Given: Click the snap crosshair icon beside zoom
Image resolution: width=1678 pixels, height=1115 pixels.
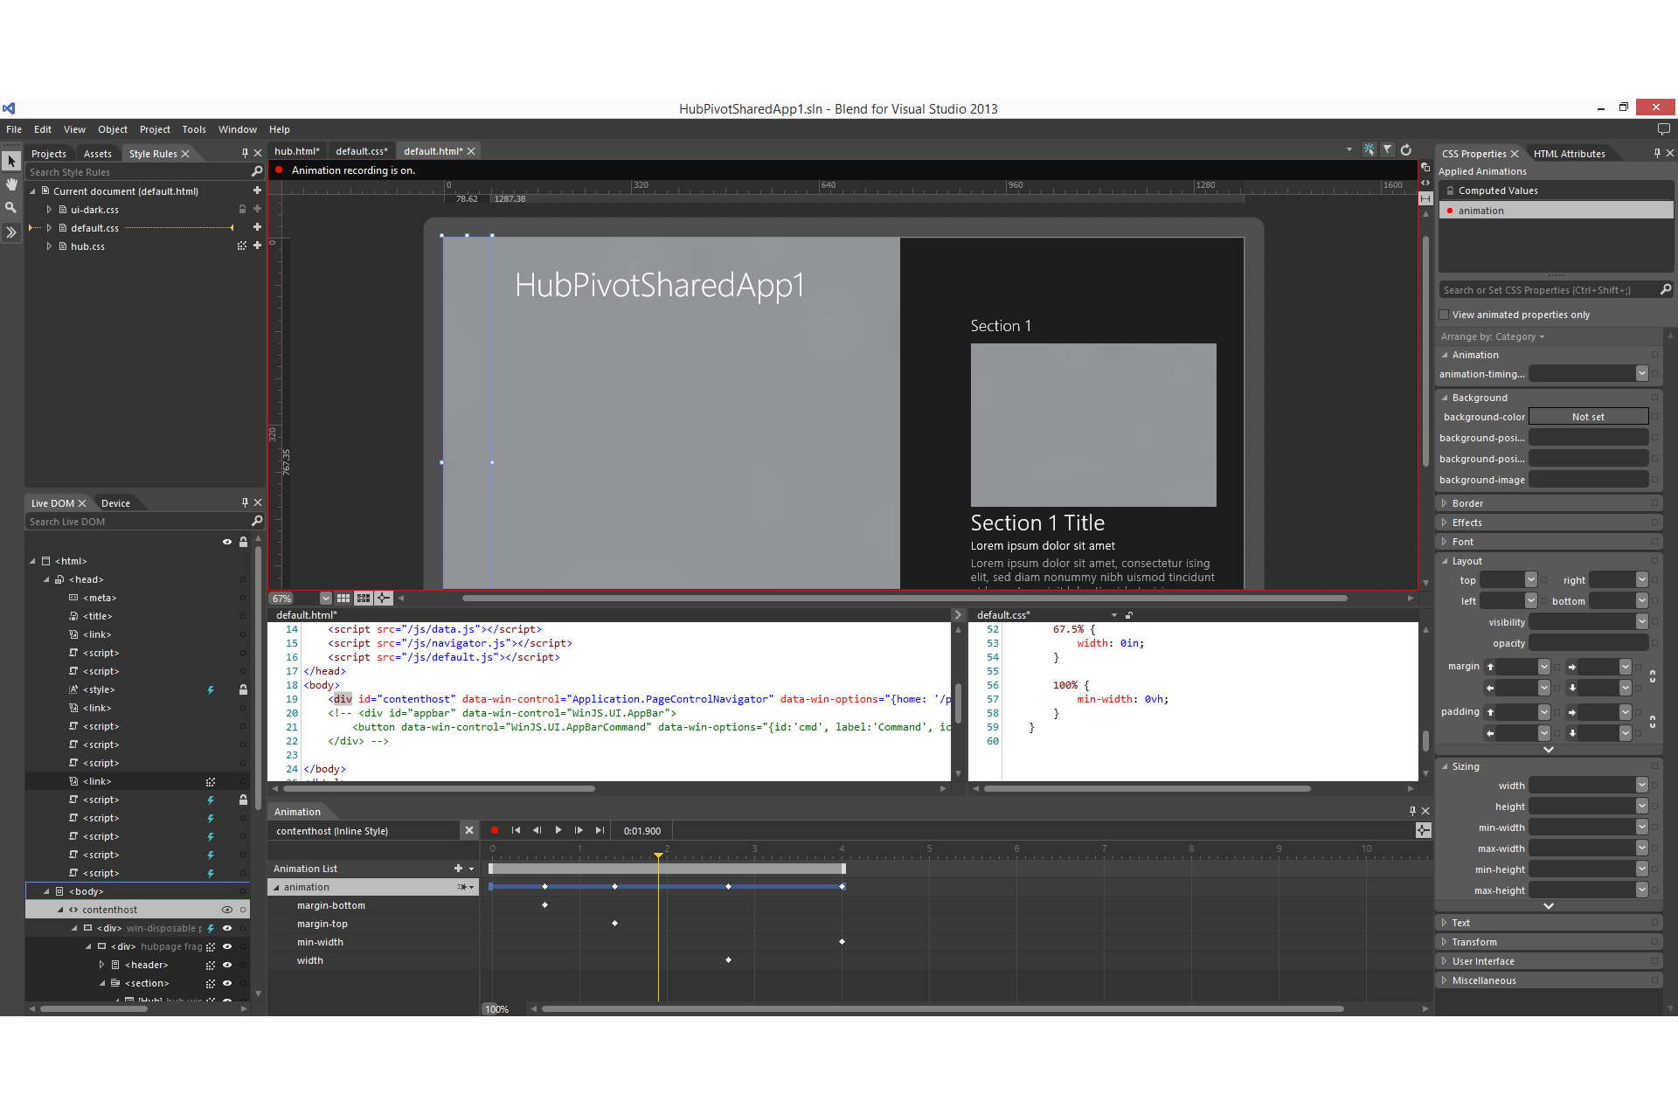Looking at the screenshot, I should pyautogui.click(x=383, y=598).
